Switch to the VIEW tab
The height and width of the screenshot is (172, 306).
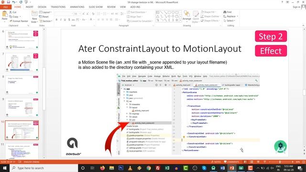tap(123, 7)
